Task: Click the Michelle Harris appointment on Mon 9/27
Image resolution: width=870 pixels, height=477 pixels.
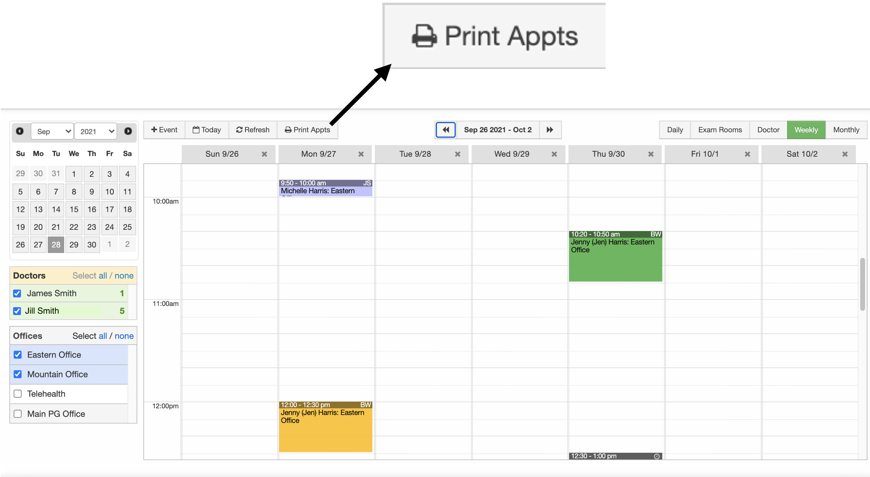Action: (325, 187)
